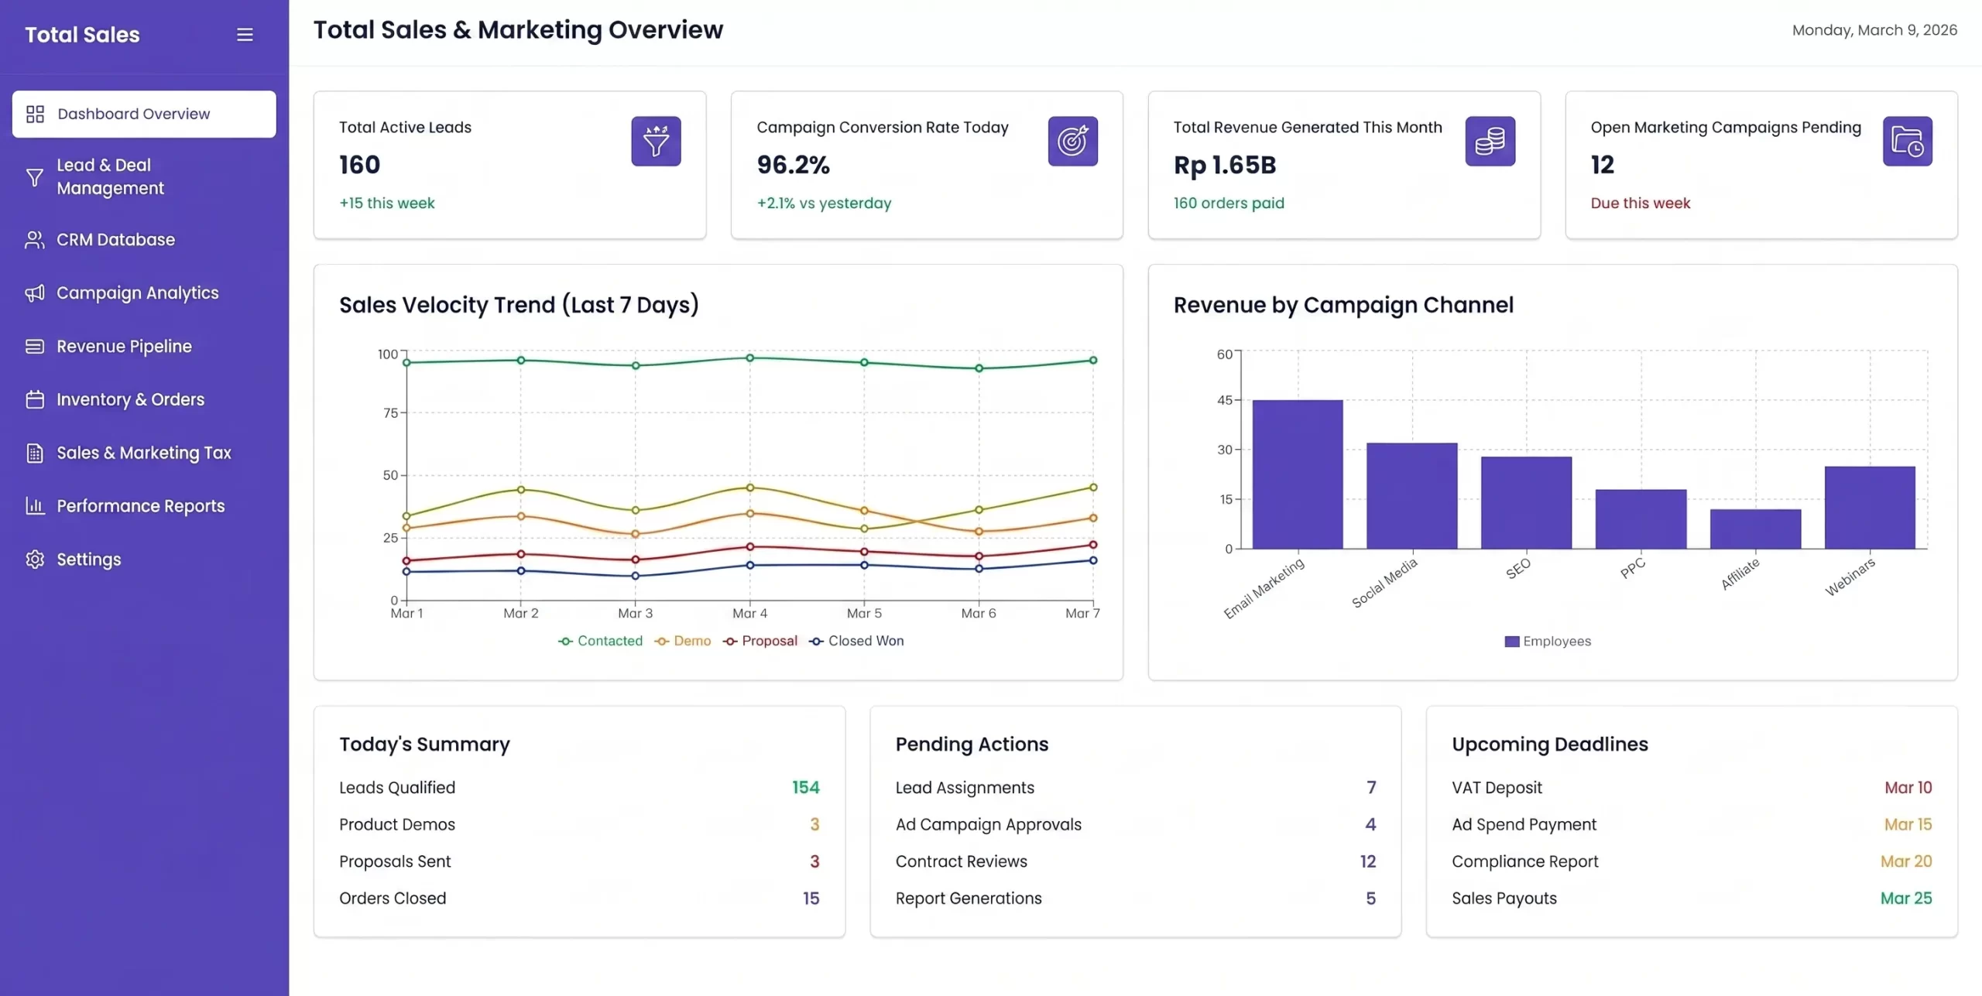Click "+2.1% vs yesterday" text
1982x996 pixels.
pyautogui.click(x=824, y=203)
